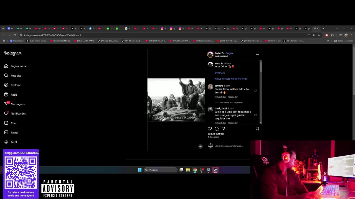Open the Windows Start menu
This screenshot has width=355, height=199.
[140, 170]
